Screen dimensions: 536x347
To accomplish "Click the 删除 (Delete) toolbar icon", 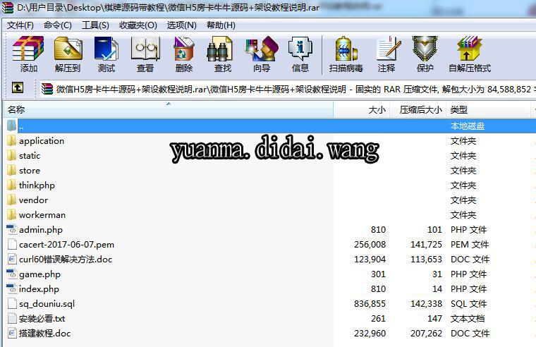I will point(184,49).
